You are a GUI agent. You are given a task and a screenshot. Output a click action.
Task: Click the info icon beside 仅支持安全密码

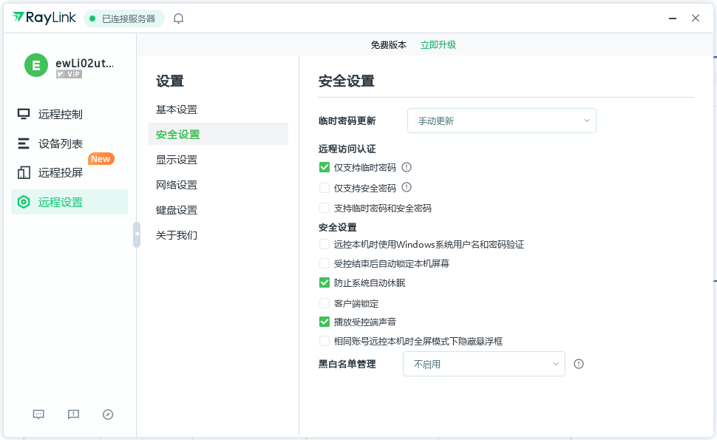(406, 188)
